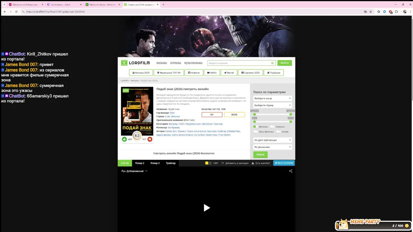This screenshot has width=413, height=232.
Task: Open browser tab search dropdown
Action: click(4, 5)
